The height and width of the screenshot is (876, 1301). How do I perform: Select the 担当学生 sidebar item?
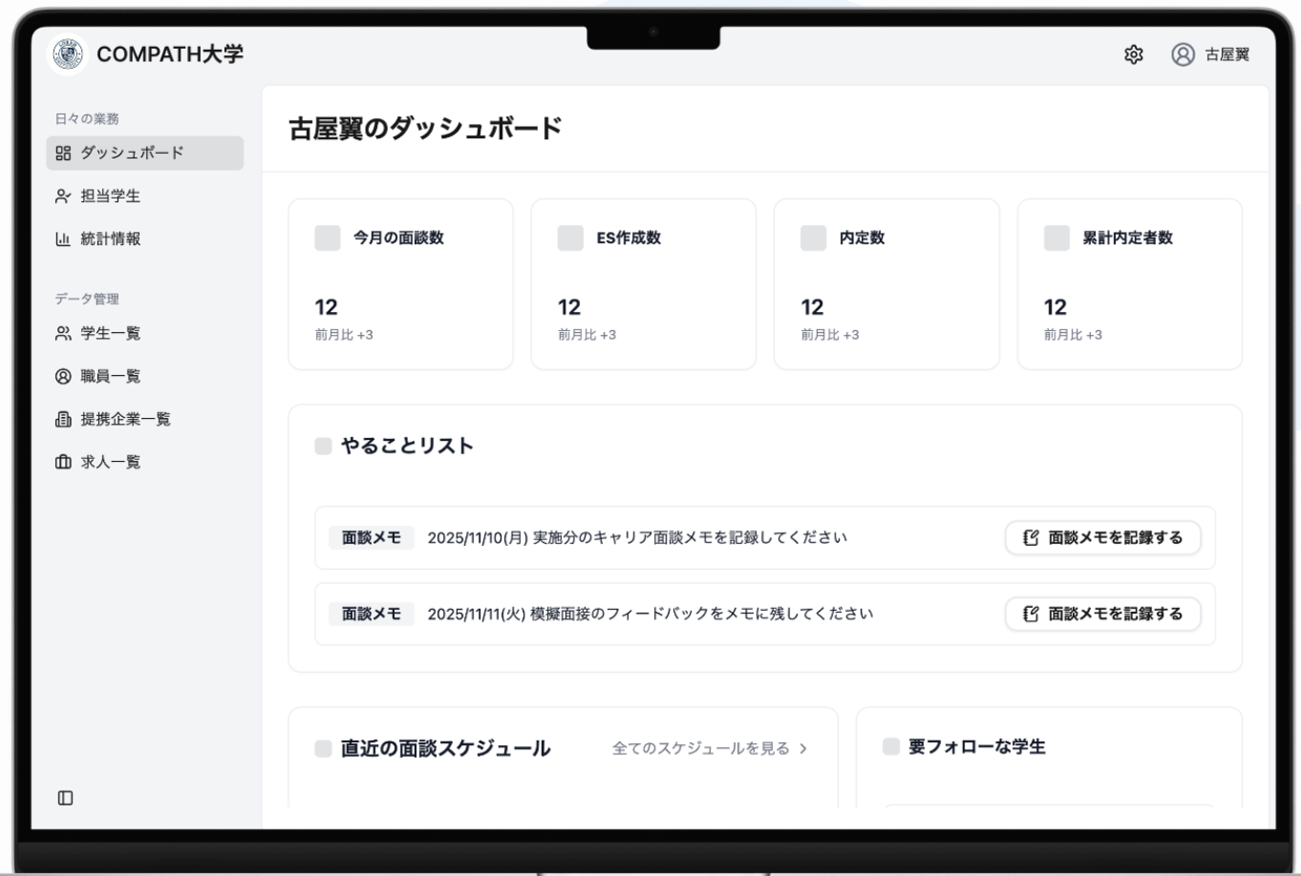pos(110,194)
